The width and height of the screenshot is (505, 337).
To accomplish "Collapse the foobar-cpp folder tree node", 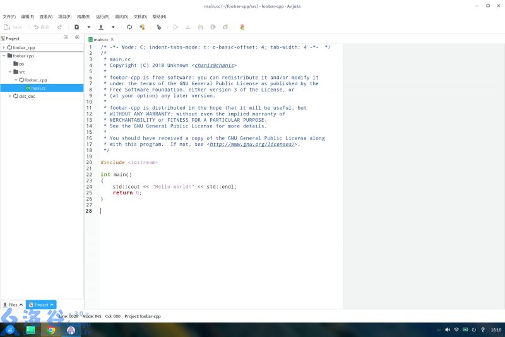I will coord(4,56).
